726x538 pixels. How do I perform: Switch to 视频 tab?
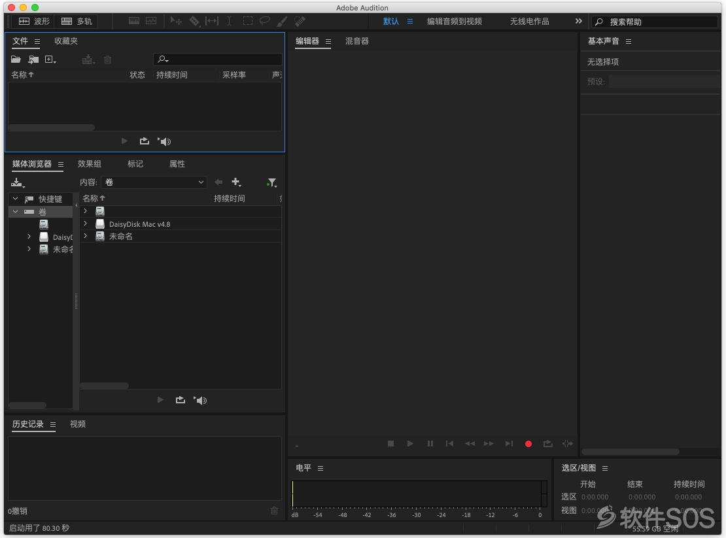[77, 424]
